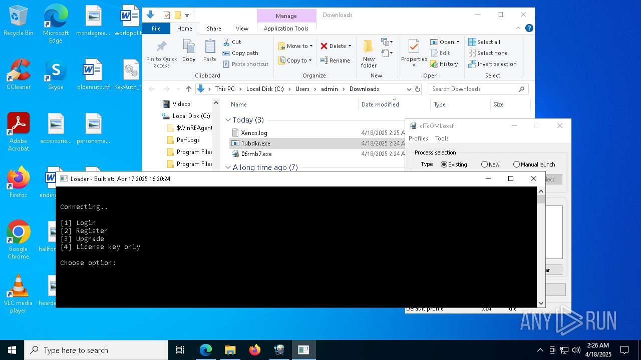The height and width of the screenshot is (360, 641).
Task: Open the Application Tools tab
Action: tap(286, 28)
